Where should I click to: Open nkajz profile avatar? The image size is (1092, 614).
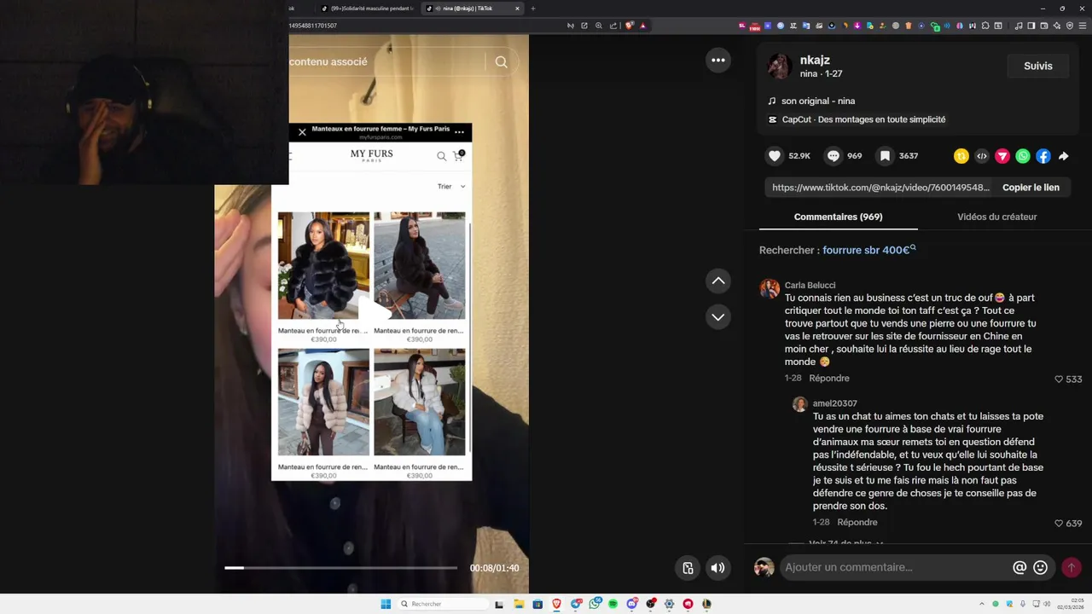(x=779, y=66)
